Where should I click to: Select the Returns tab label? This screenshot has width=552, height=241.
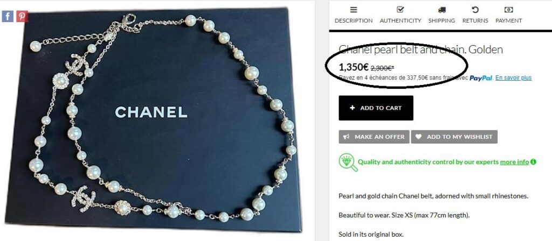[x=475, y=21]
